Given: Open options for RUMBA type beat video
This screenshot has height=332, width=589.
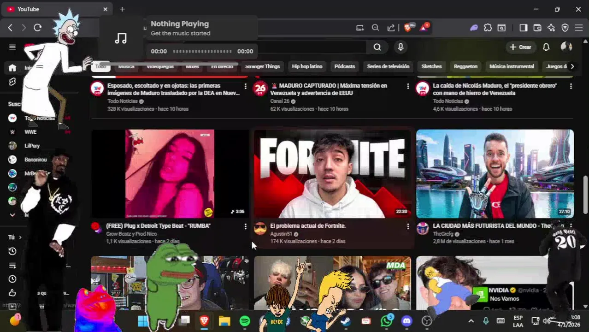Looking at the screenshot, I should click(x=245, y=226).
